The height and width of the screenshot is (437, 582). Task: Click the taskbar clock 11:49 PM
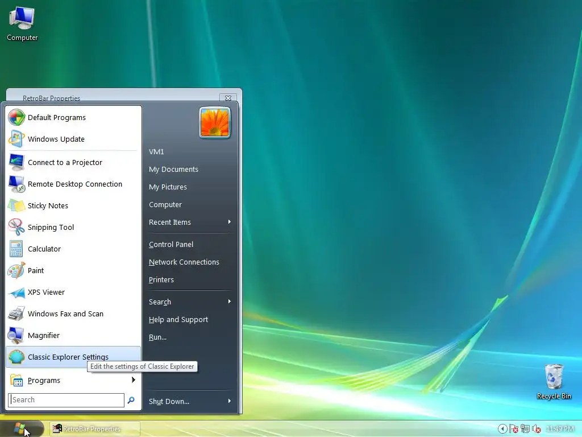(x=560, y=429)
